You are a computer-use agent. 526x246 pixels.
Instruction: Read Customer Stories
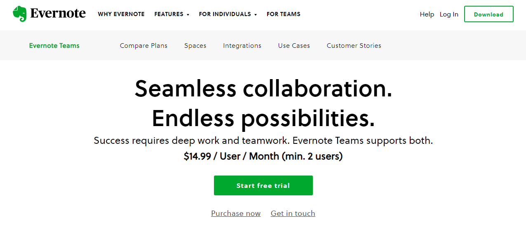[354, 45]
